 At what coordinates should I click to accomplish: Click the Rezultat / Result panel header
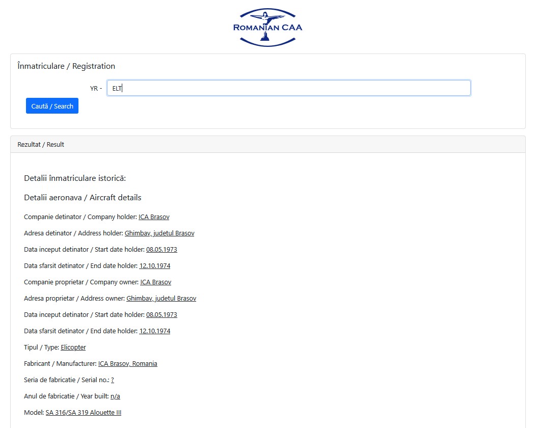click(41, 144)
